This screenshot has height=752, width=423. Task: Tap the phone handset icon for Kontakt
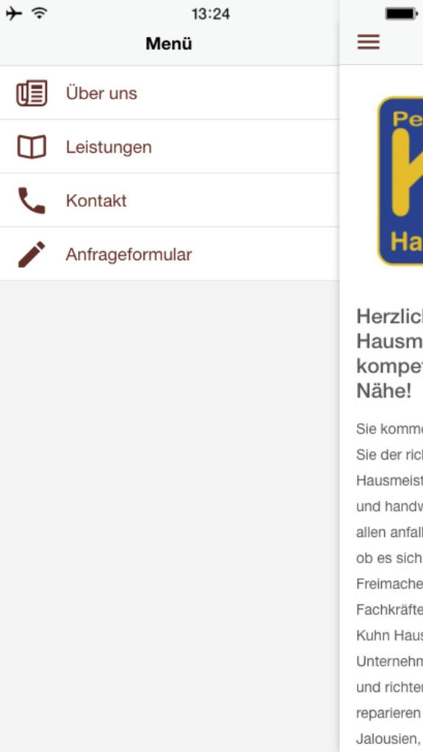coord(32,200)
